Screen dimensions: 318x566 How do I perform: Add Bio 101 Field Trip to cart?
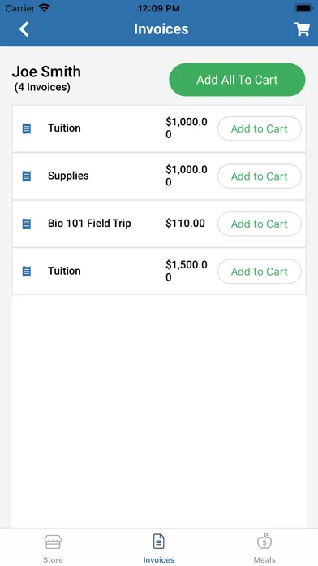(x=260, y=224)
